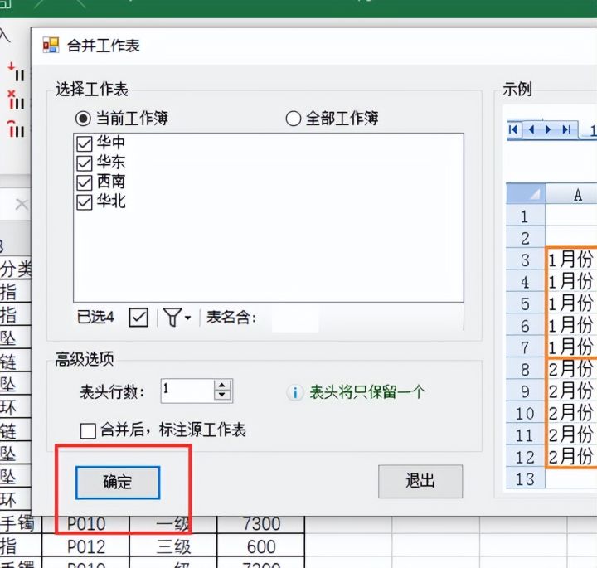Click the 合并工作表 dialog title icon

51,45
